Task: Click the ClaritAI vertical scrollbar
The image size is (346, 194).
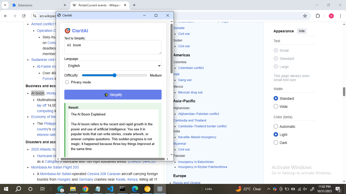Action: click(x=171, y=48)
